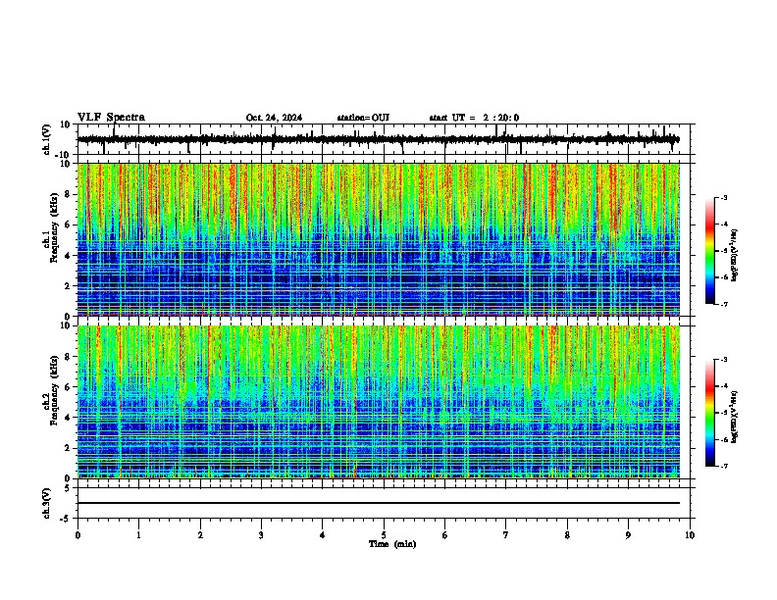Select the "Time (min)" x-axis label
Image resolution: width=777 pixels, height=600 pixels.
[x=392, y=544]
